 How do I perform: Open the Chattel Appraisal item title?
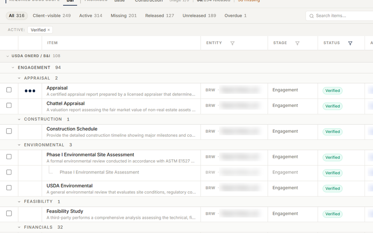click(66, 103)
